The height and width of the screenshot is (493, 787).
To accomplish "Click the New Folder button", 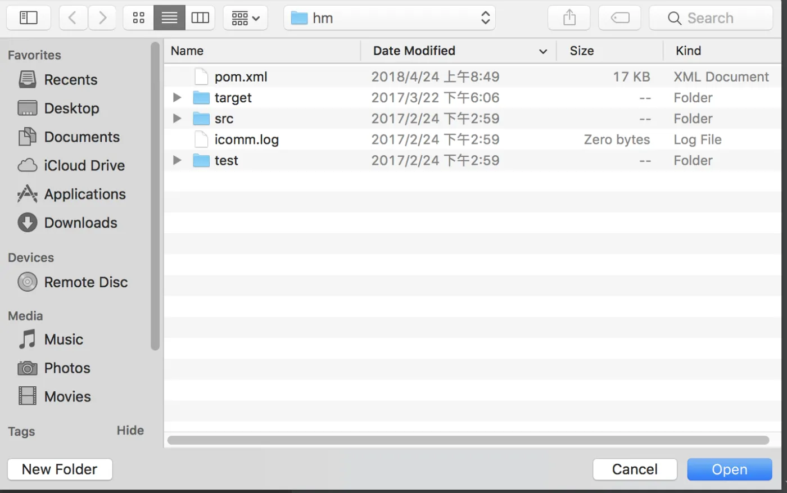I will coord(60,469).
